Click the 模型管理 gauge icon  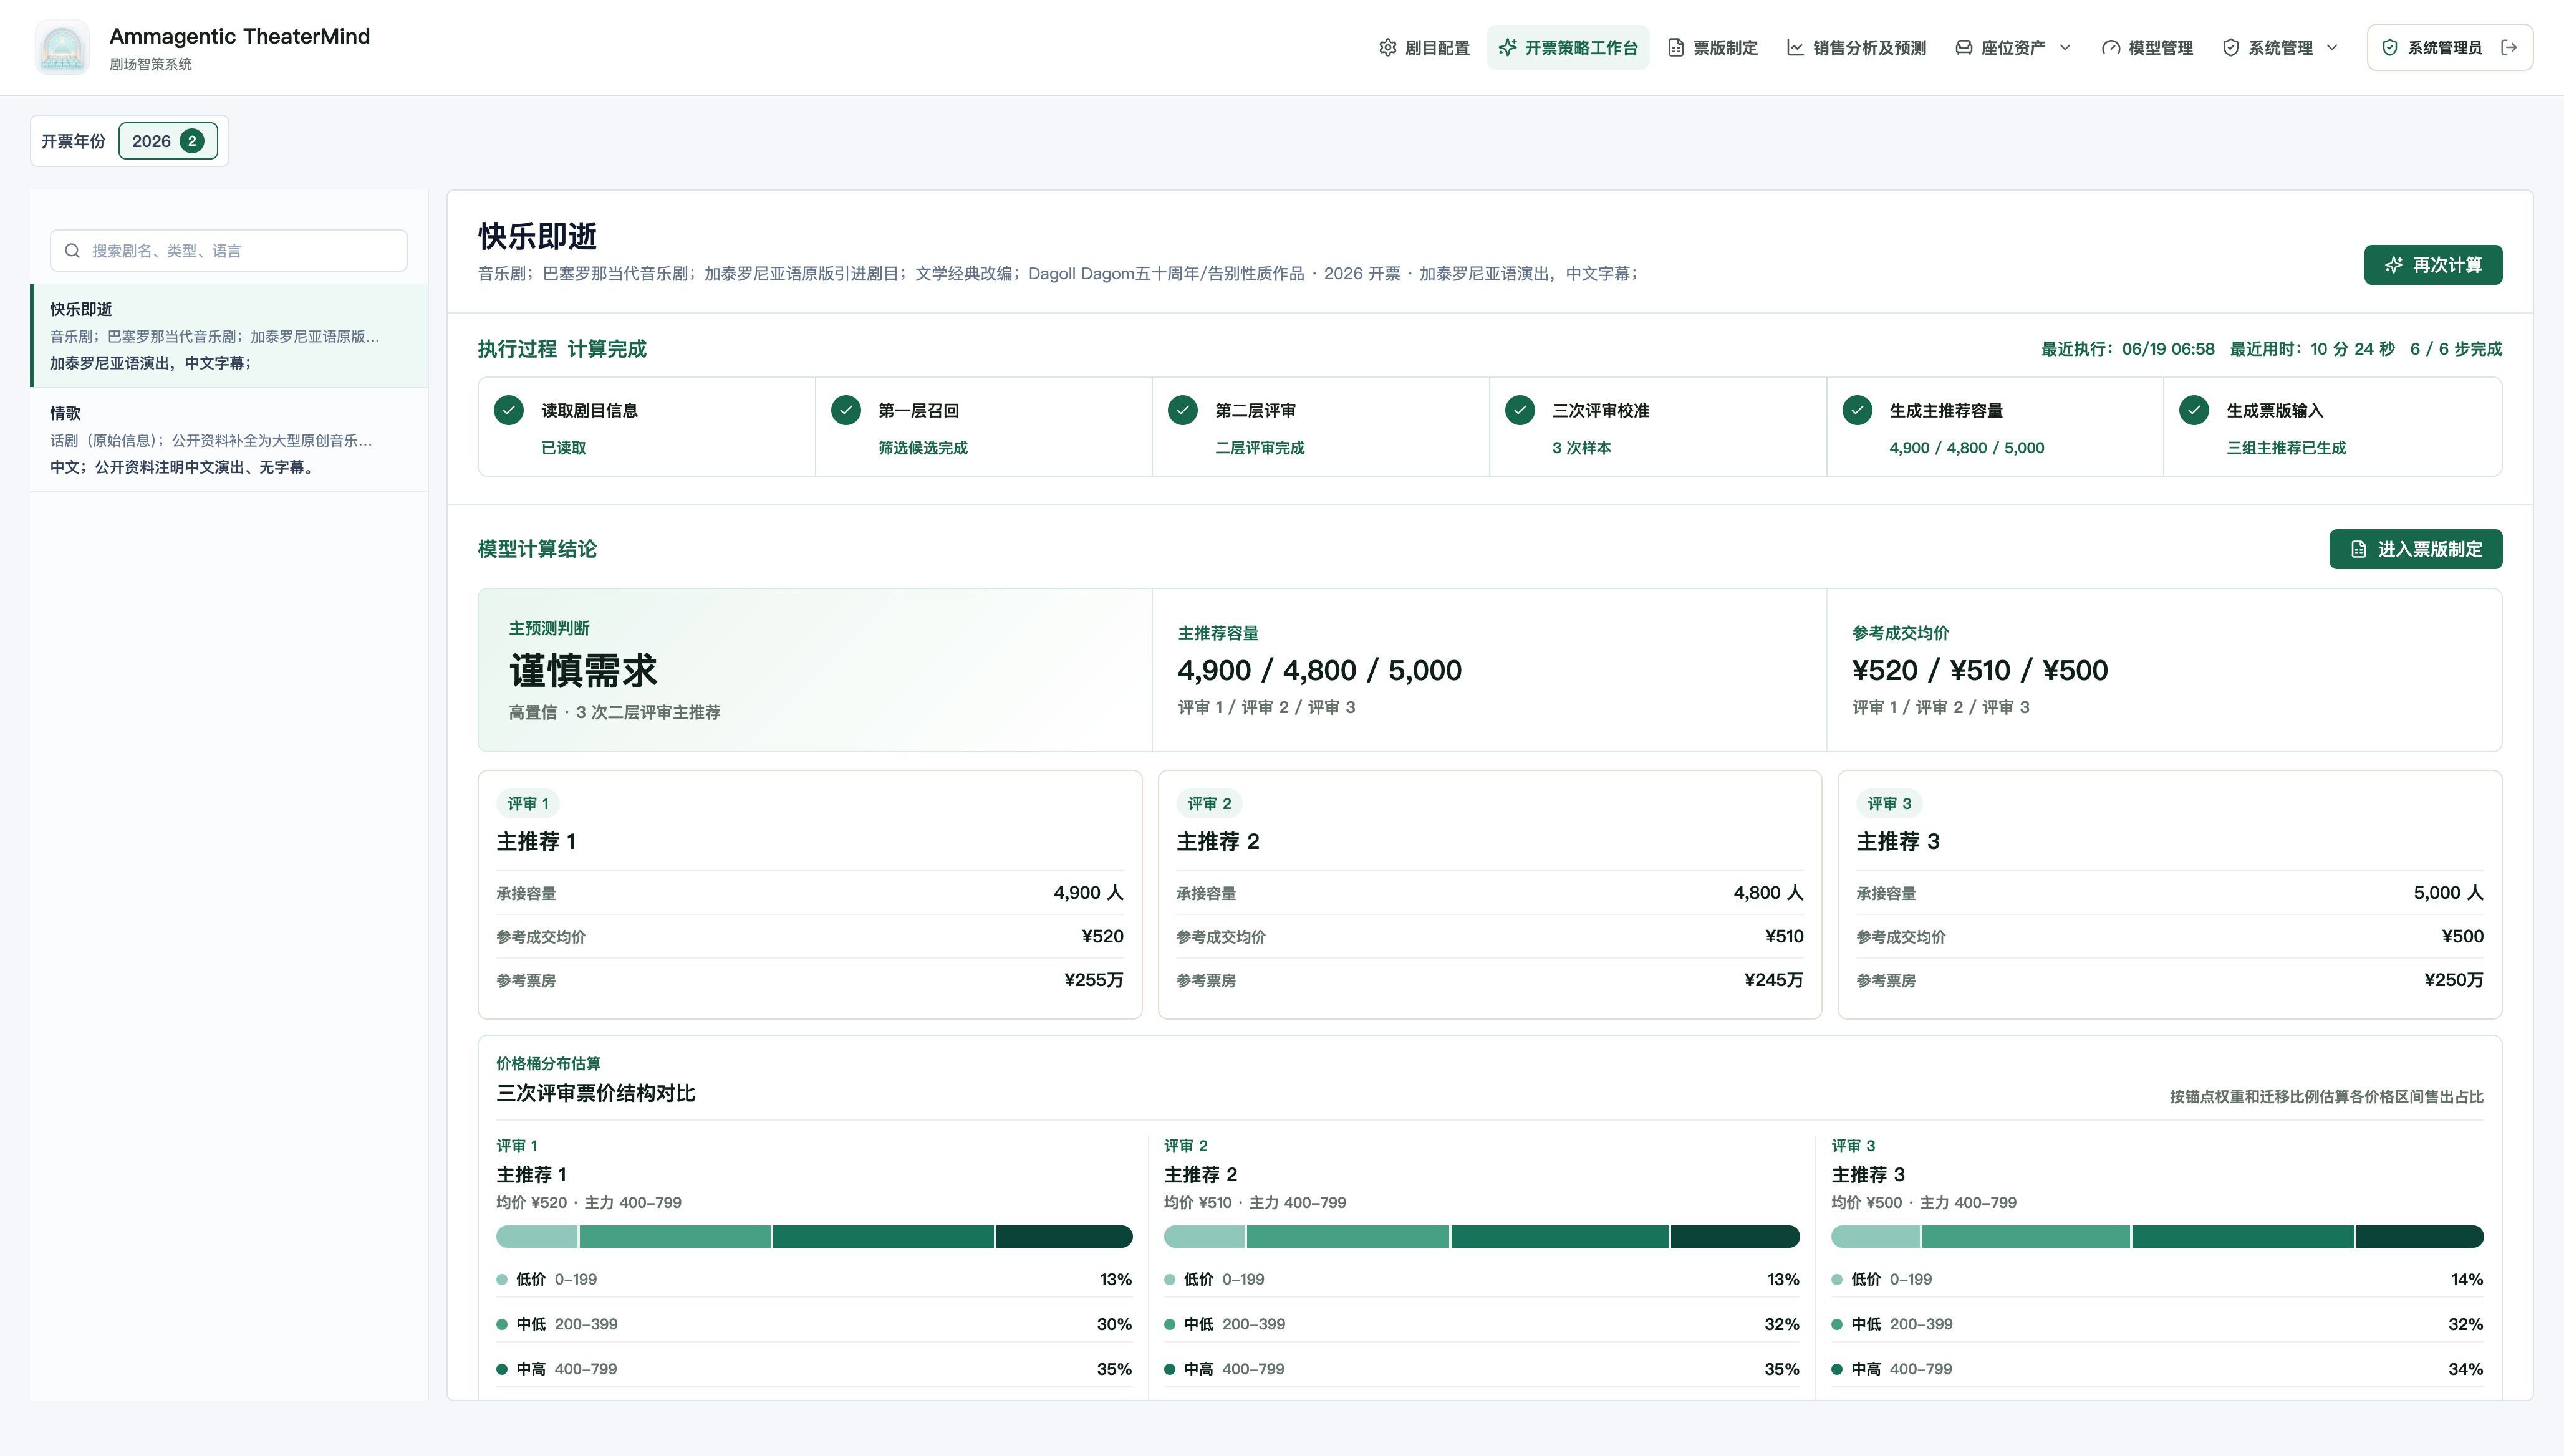point(2110,47)
